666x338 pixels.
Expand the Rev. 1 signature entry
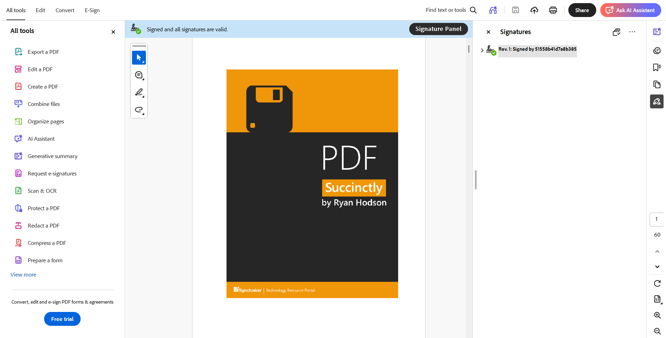482,50
